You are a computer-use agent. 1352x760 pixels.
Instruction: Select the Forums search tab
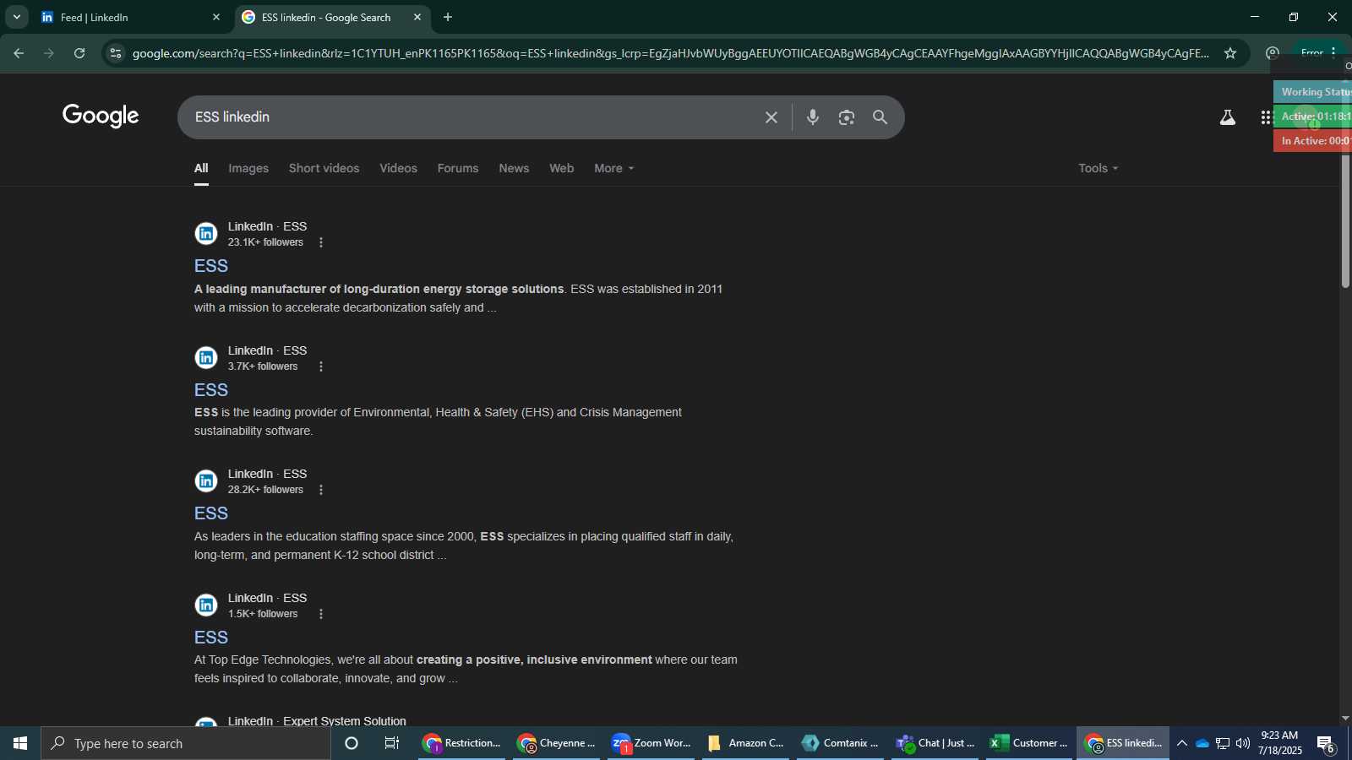458,168
